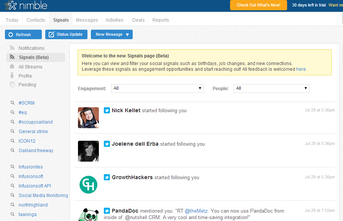Click the GrowthHackers GH avatar

(x=88, y=185)
